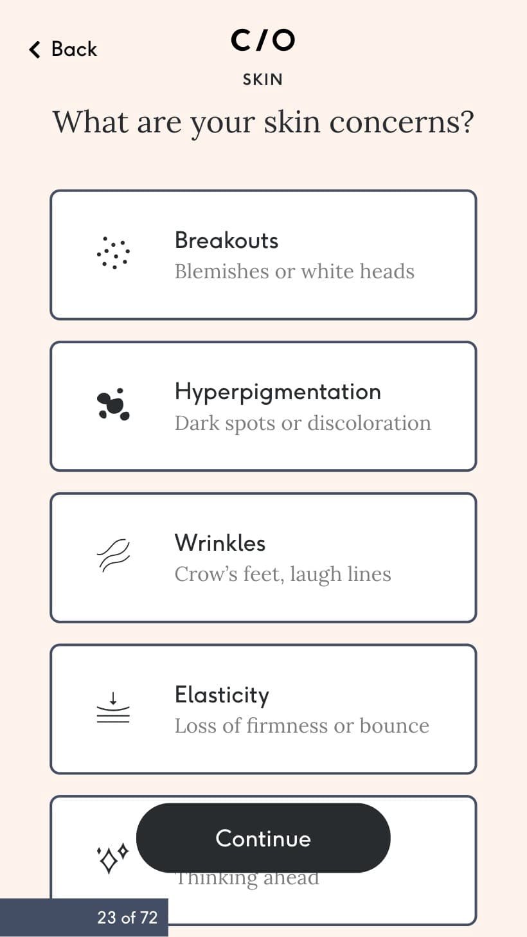Click the Breakouts dotted cluster icon
The height and width of the screenshot is (937, 527).
tap(113, 253)
